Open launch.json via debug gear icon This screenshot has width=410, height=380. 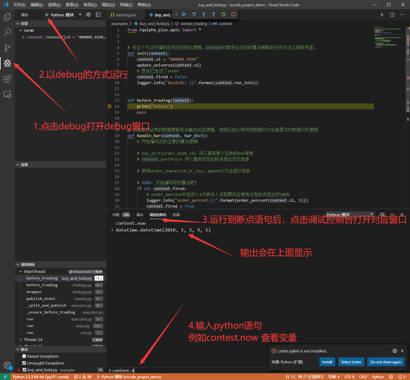[88, 15]
